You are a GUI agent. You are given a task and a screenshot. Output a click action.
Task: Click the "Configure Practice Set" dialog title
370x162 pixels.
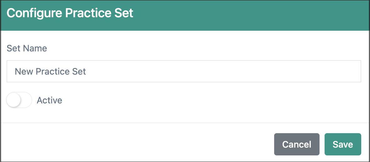70,13
